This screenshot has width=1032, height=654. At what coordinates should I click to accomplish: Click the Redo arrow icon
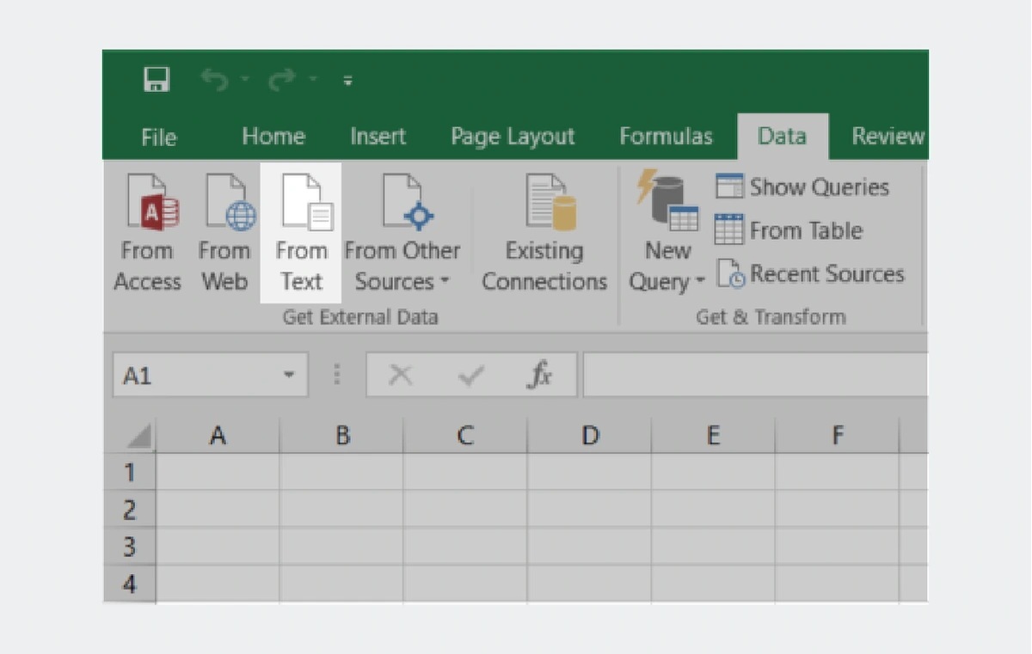(x=282, y=81)
